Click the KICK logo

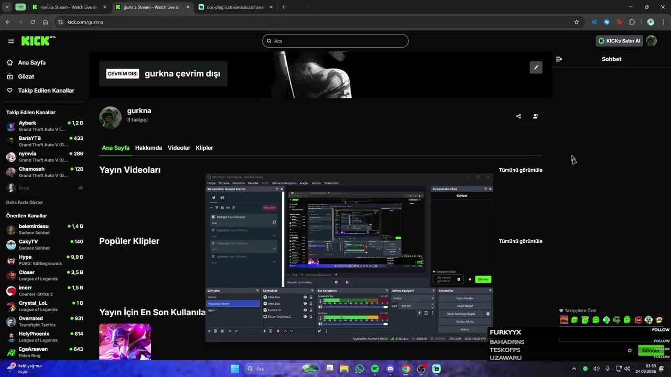click(x=38, y=41)
